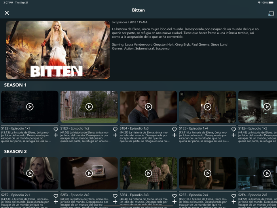Open the Bitten series poster image
Image resolution: width=277 pixels, height=208 pixels.
point(58,50)
